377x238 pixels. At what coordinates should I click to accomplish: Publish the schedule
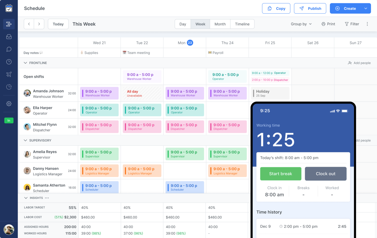(310, 8)
